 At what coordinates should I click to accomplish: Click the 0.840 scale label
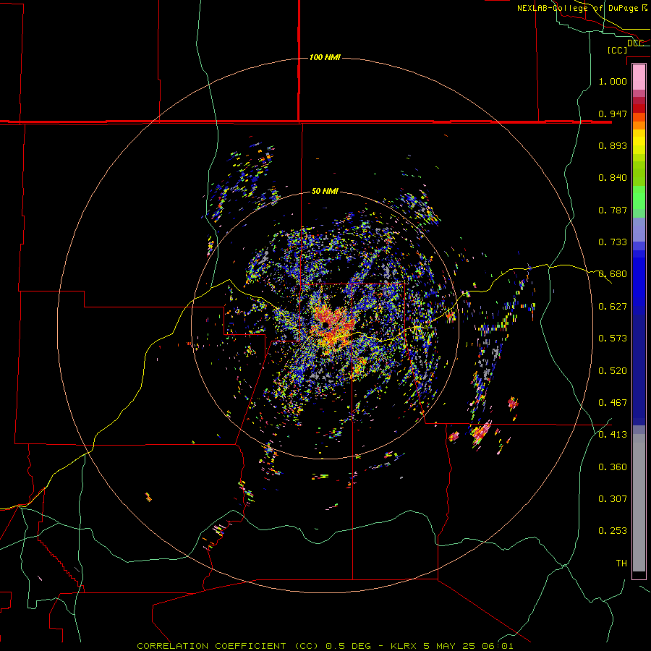pos(613,178)
